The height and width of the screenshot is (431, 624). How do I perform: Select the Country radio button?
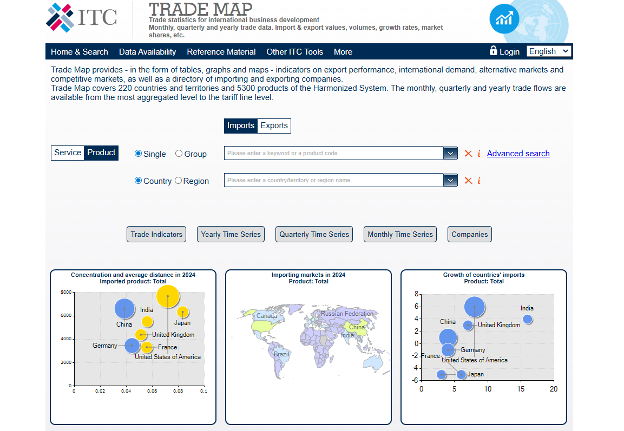pyautogui.click(x=138, y=181)
